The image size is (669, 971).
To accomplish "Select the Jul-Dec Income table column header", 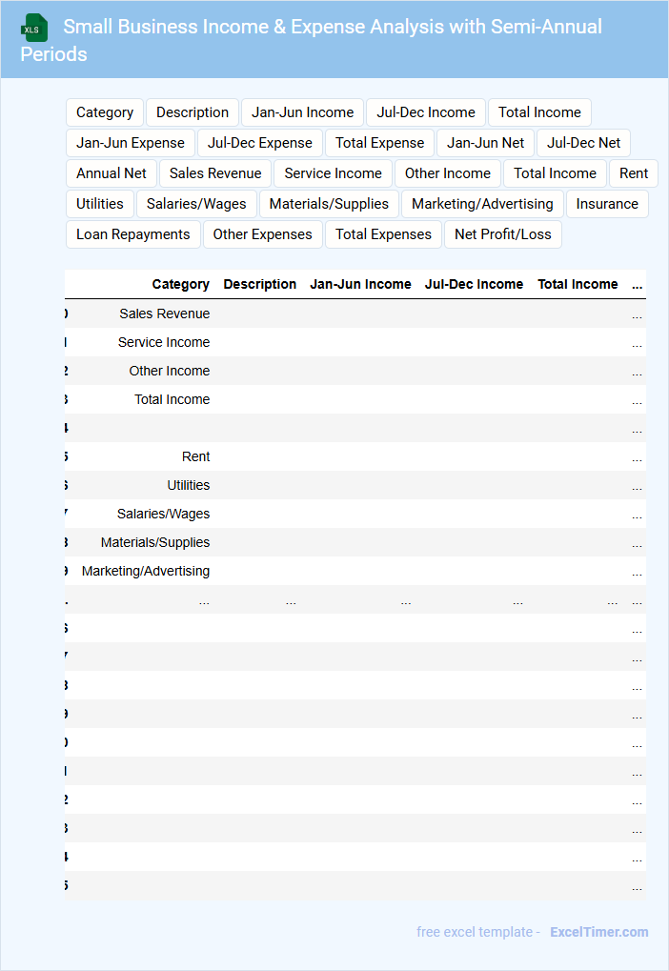I will 474,284.
